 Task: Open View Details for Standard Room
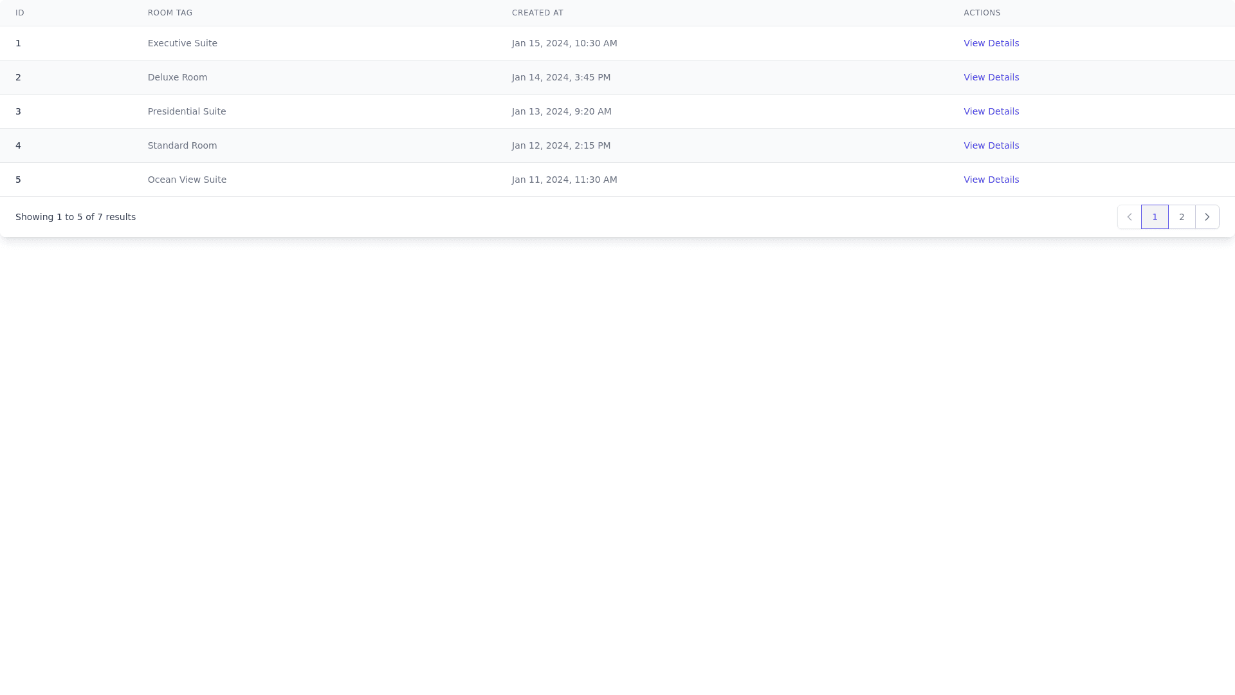pos(991,145)
